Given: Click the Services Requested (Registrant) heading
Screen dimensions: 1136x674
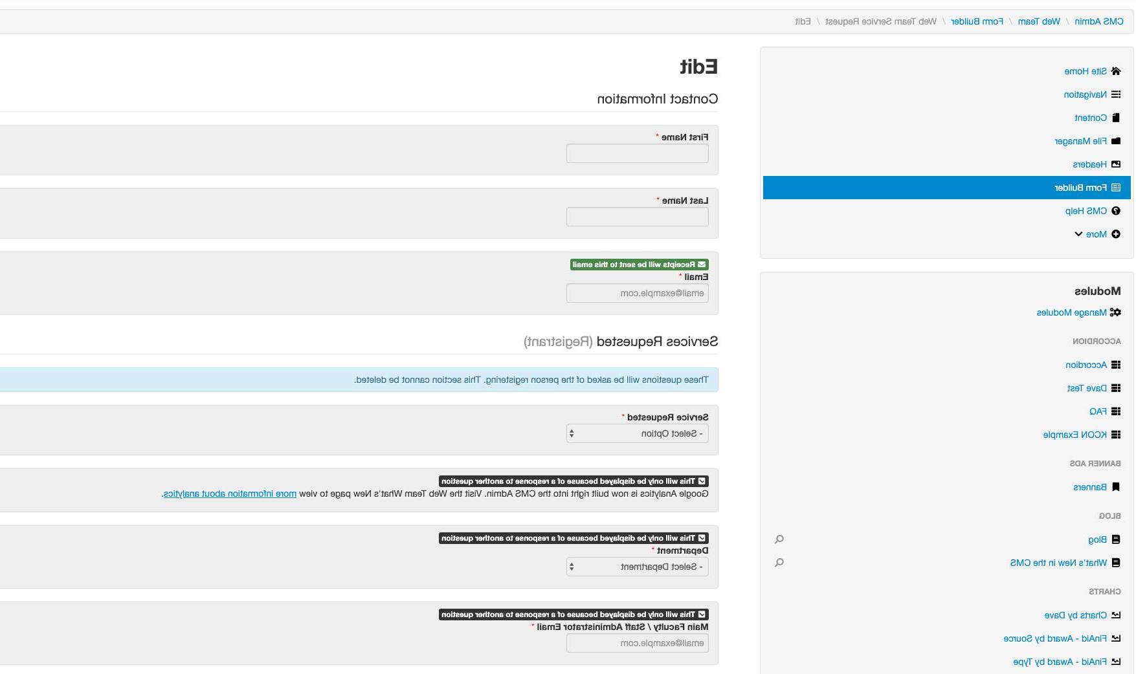Looking at the screenshot, I should 621,342.
